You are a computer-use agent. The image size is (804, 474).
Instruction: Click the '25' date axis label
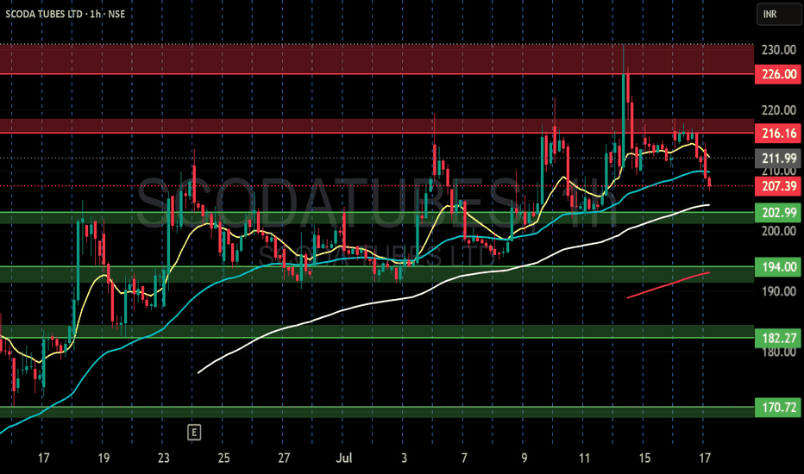point(223,458)
